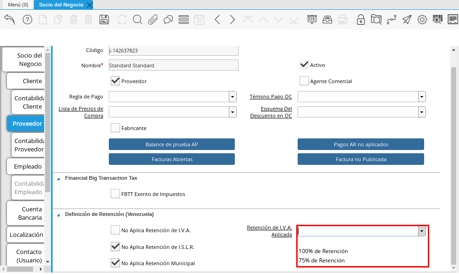Toggle grid view lines icon

pos(184,20)
